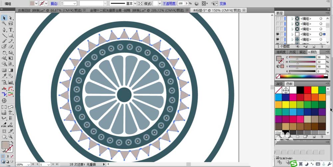Show the hidden second 编组 layer

point(277,24)
